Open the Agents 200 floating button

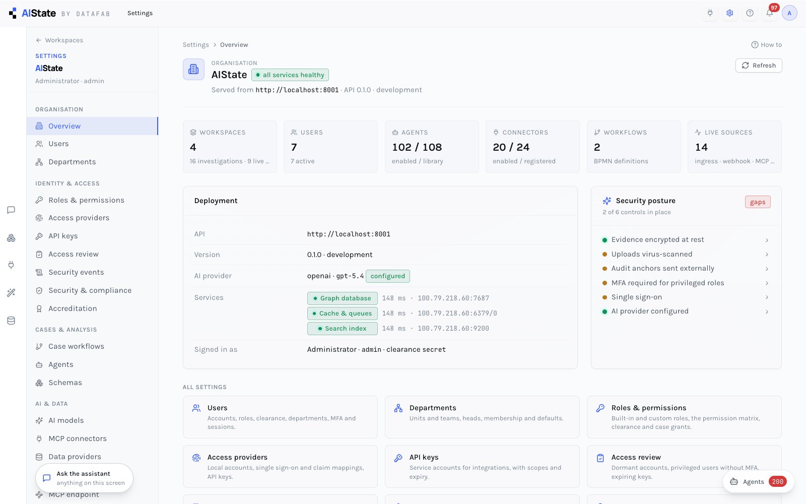coord(759,482)
